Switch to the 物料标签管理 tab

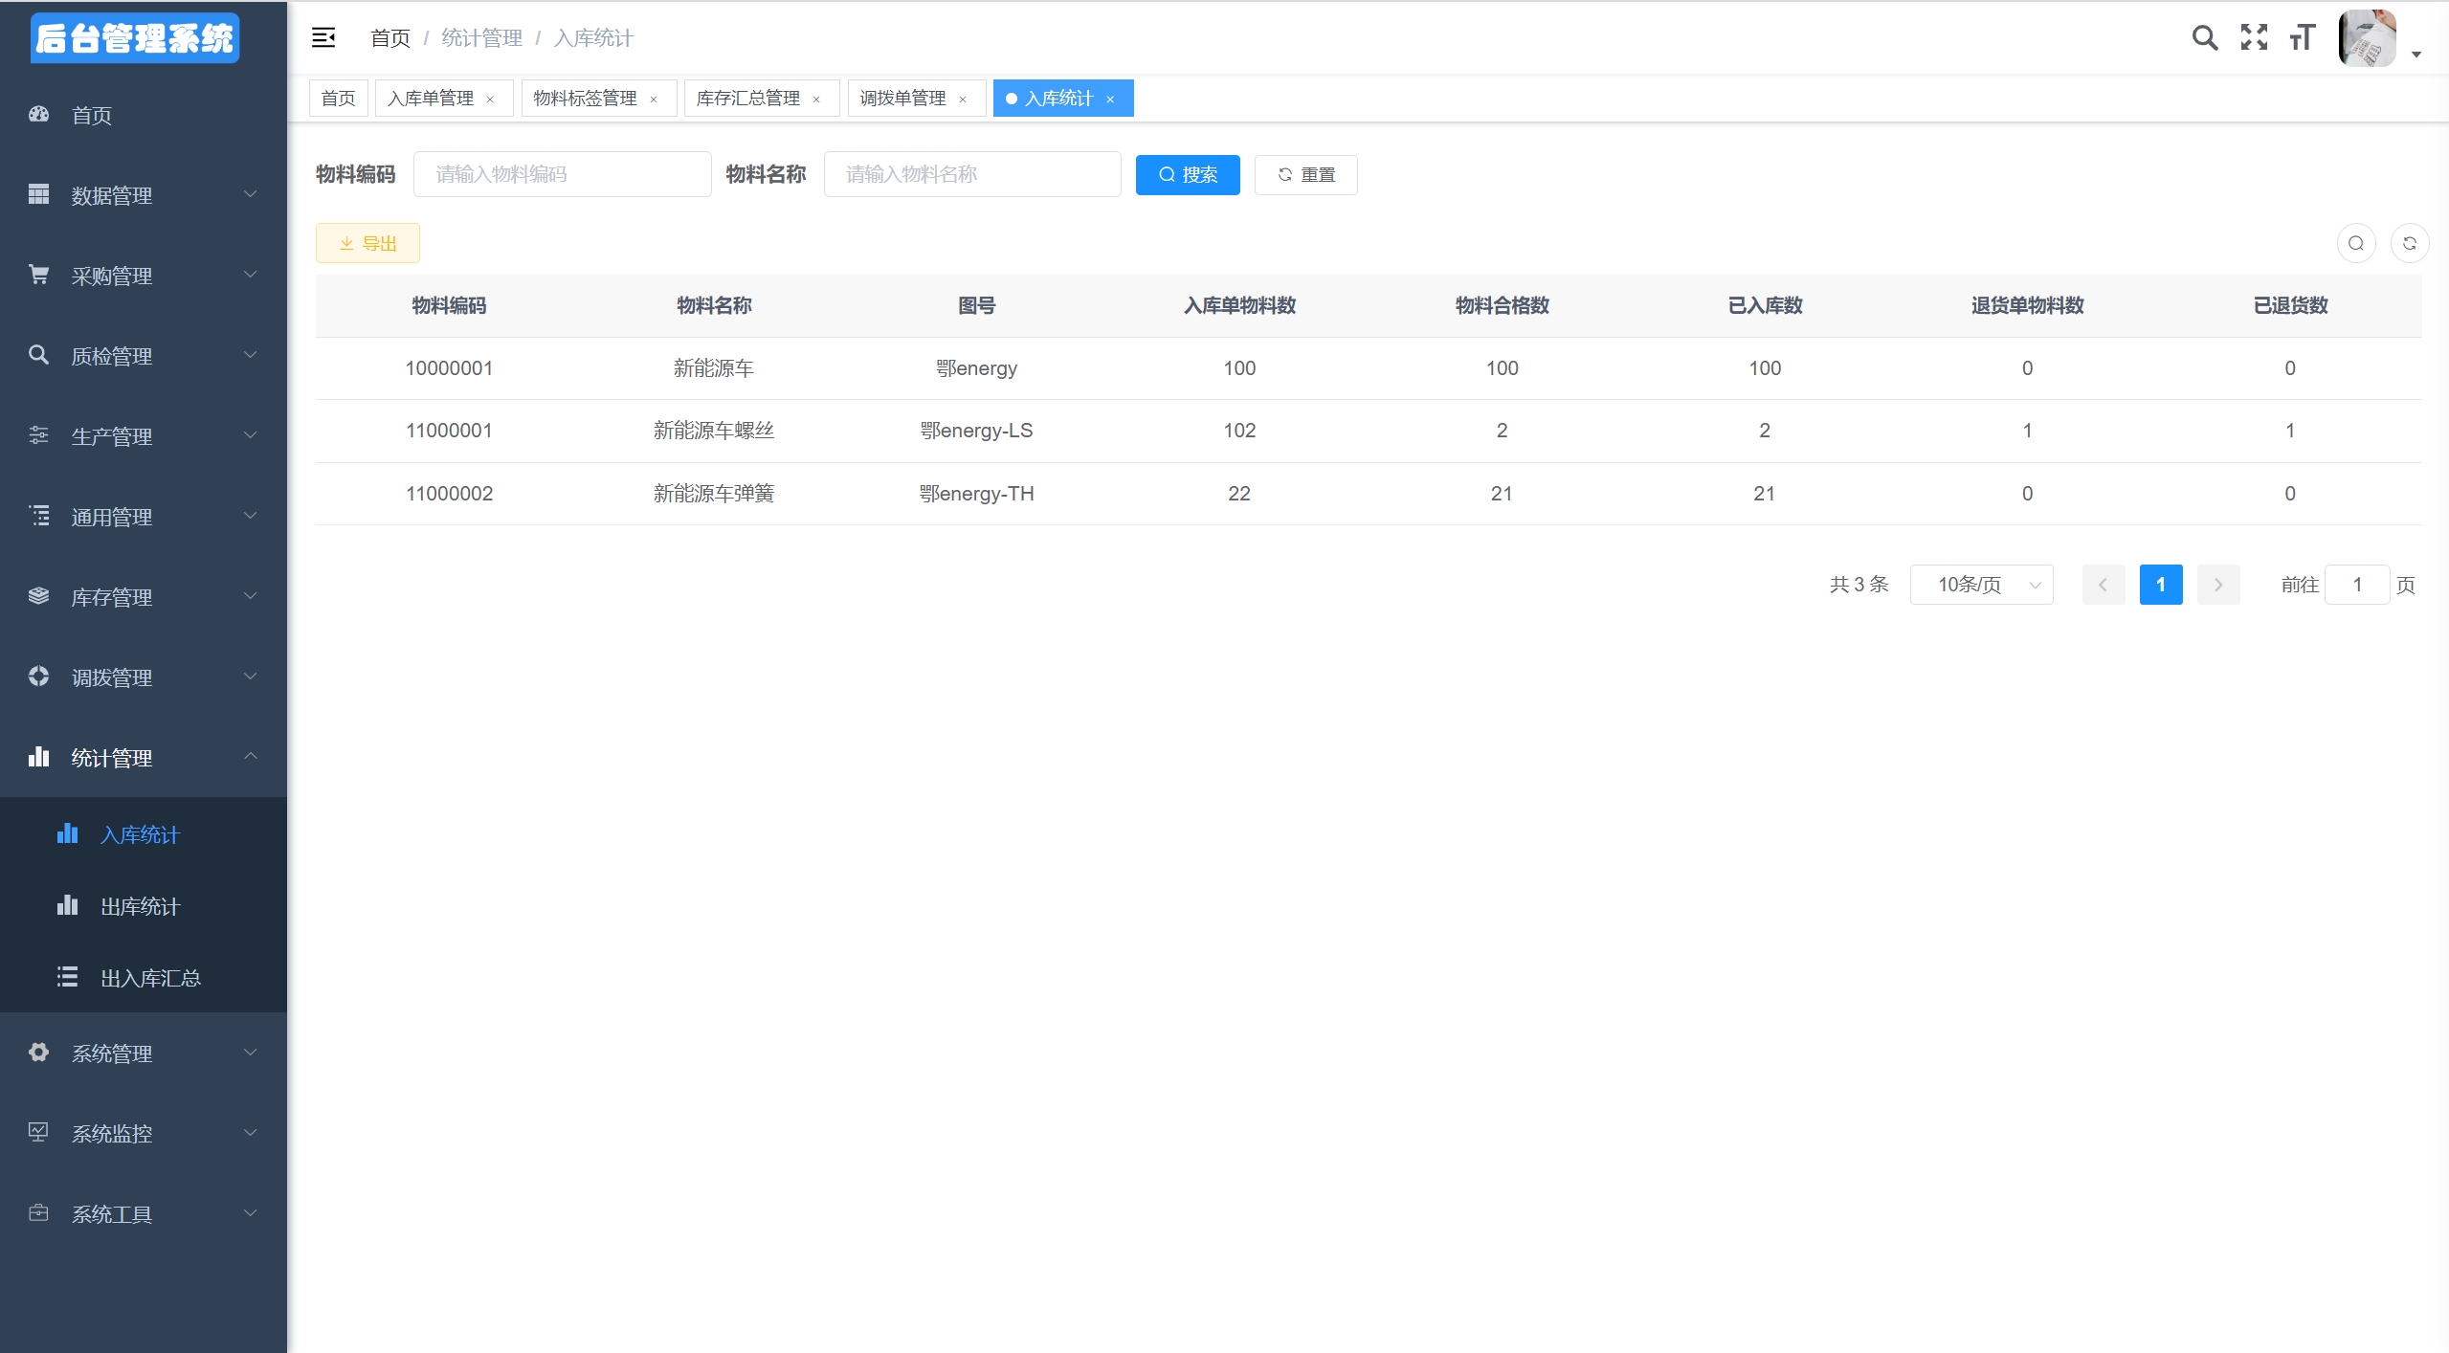[585, 99]
